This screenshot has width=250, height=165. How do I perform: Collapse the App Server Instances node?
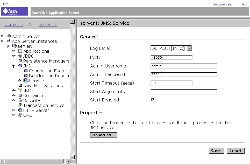pos(2,41)
